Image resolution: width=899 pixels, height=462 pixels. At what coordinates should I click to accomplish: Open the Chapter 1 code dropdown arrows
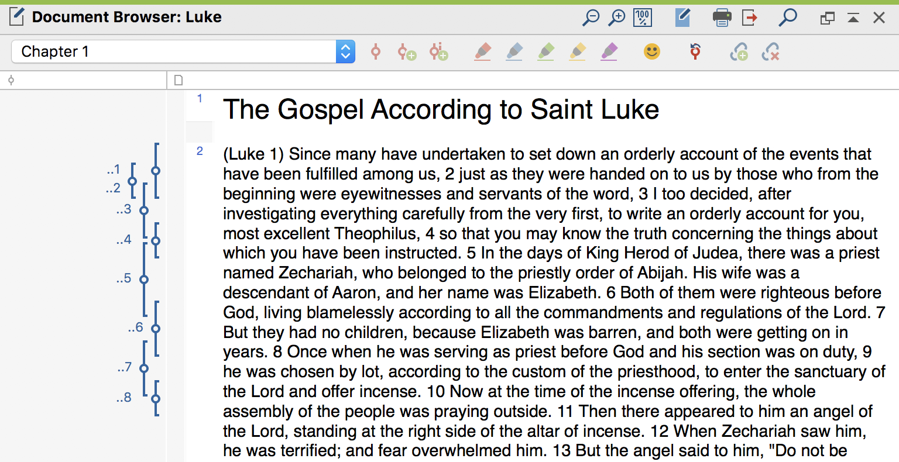click(x=345, y=51)
